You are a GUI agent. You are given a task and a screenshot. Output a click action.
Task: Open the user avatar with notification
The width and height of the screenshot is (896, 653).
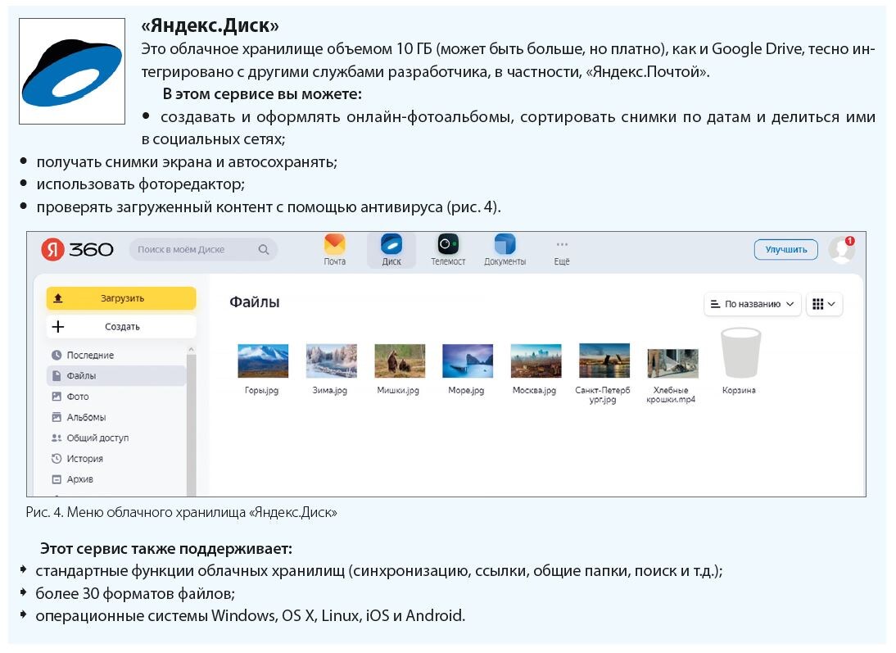[842, 249]
